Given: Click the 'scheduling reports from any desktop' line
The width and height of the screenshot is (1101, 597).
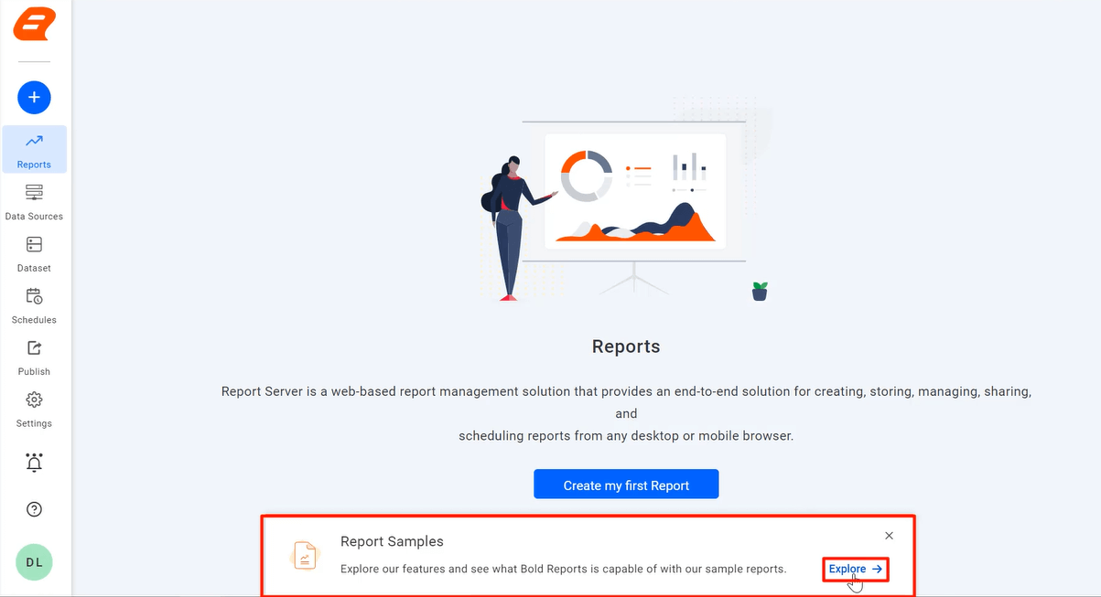Looking at the screenshot, I should [x=626, y=436].
